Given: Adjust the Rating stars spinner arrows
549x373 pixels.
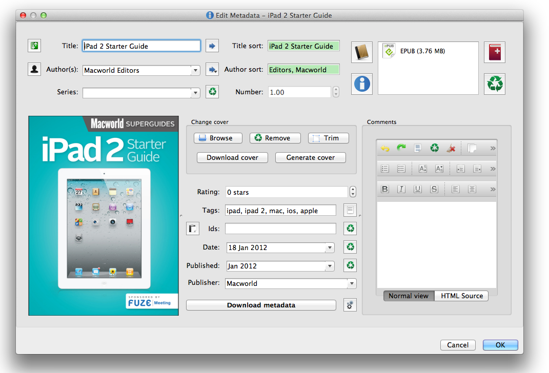Looking at the screenshot, I should pos(353,192).
